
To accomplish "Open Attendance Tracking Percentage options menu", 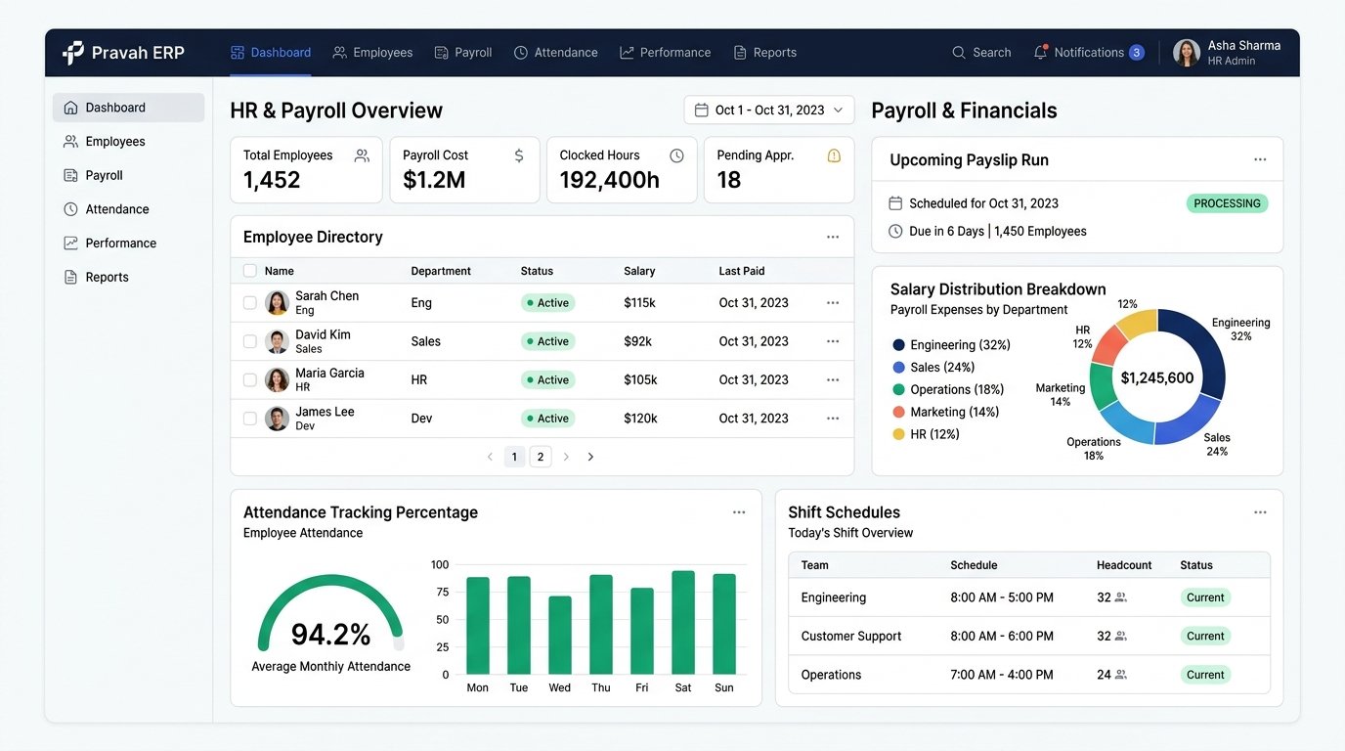I will [x=739, y=512].
